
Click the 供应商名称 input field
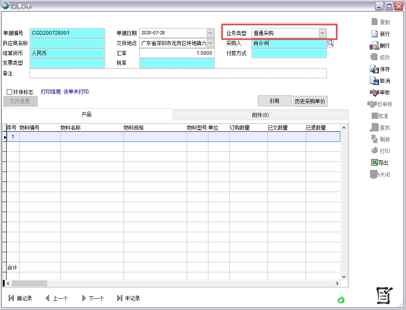pyautogui.click(x=67, y=43)
